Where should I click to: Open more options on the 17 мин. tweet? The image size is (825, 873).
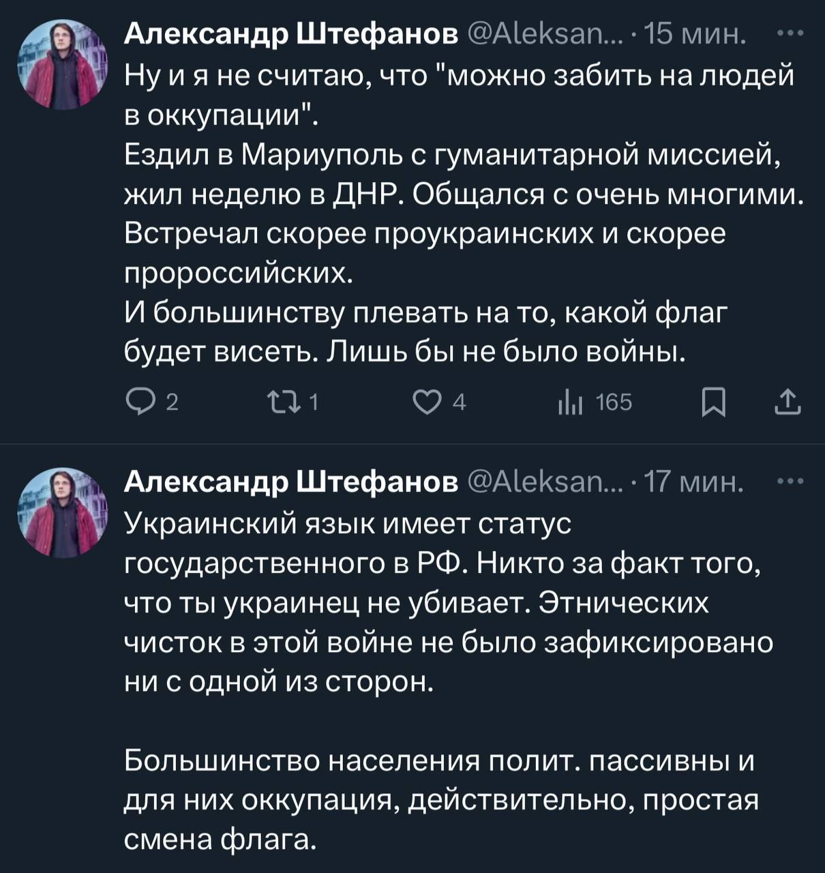[790, 482]
